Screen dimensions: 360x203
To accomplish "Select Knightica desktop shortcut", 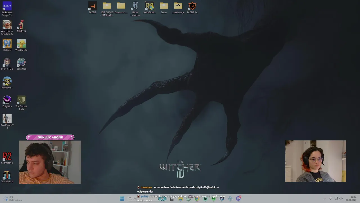I will pos(7,102).
